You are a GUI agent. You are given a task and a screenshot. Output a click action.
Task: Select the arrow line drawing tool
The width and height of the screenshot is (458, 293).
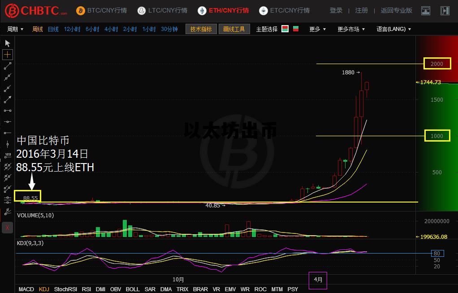coord(8,99)
